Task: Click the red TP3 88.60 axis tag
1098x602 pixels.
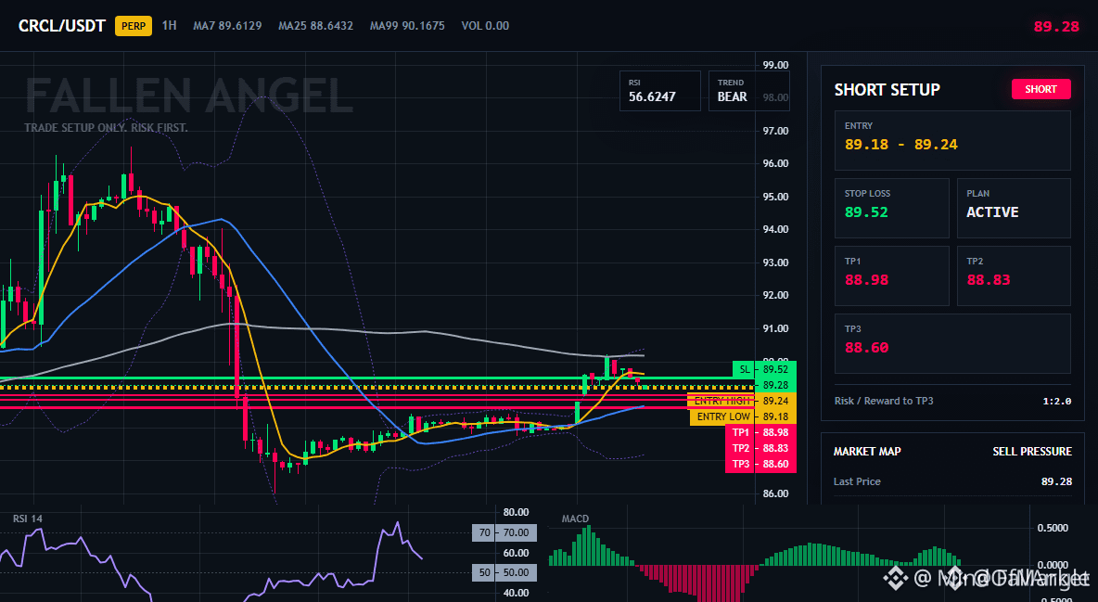Action: 760,464
